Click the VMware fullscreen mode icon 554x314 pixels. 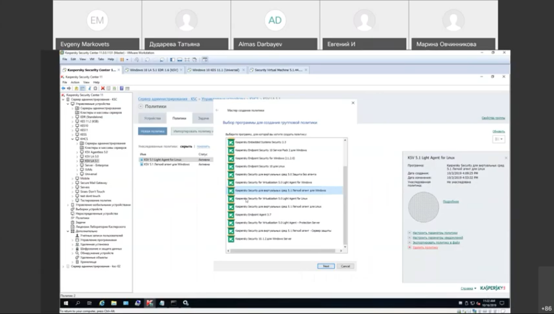pyautogui.click(x=187, y=59)
